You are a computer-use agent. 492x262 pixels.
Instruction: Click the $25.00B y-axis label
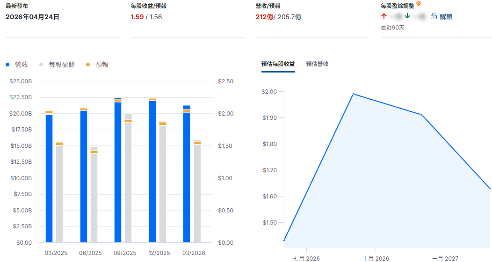tap(21, 81)
